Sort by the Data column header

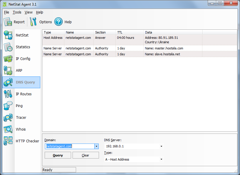tap(173, 32)
